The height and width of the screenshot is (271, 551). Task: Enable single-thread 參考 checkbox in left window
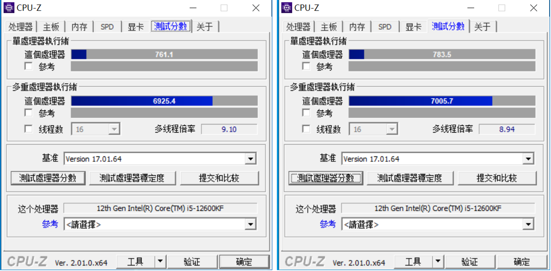(x=29, y=67)
